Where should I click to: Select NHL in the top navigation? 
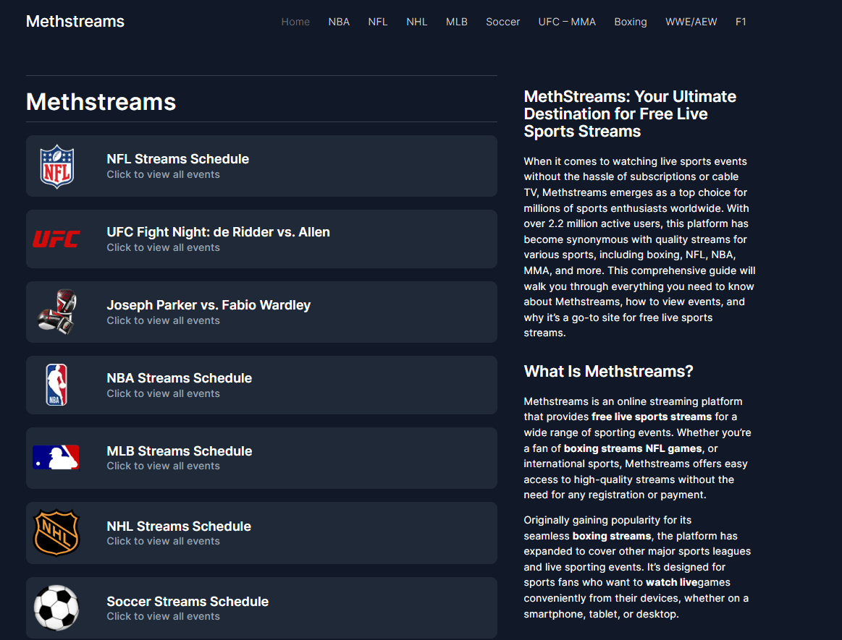tap(417, 22)
